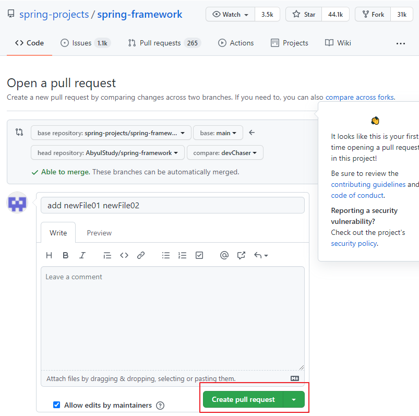Open saved replies arrow icon
The width and height of the screenshot is (419, 416).
261,255
